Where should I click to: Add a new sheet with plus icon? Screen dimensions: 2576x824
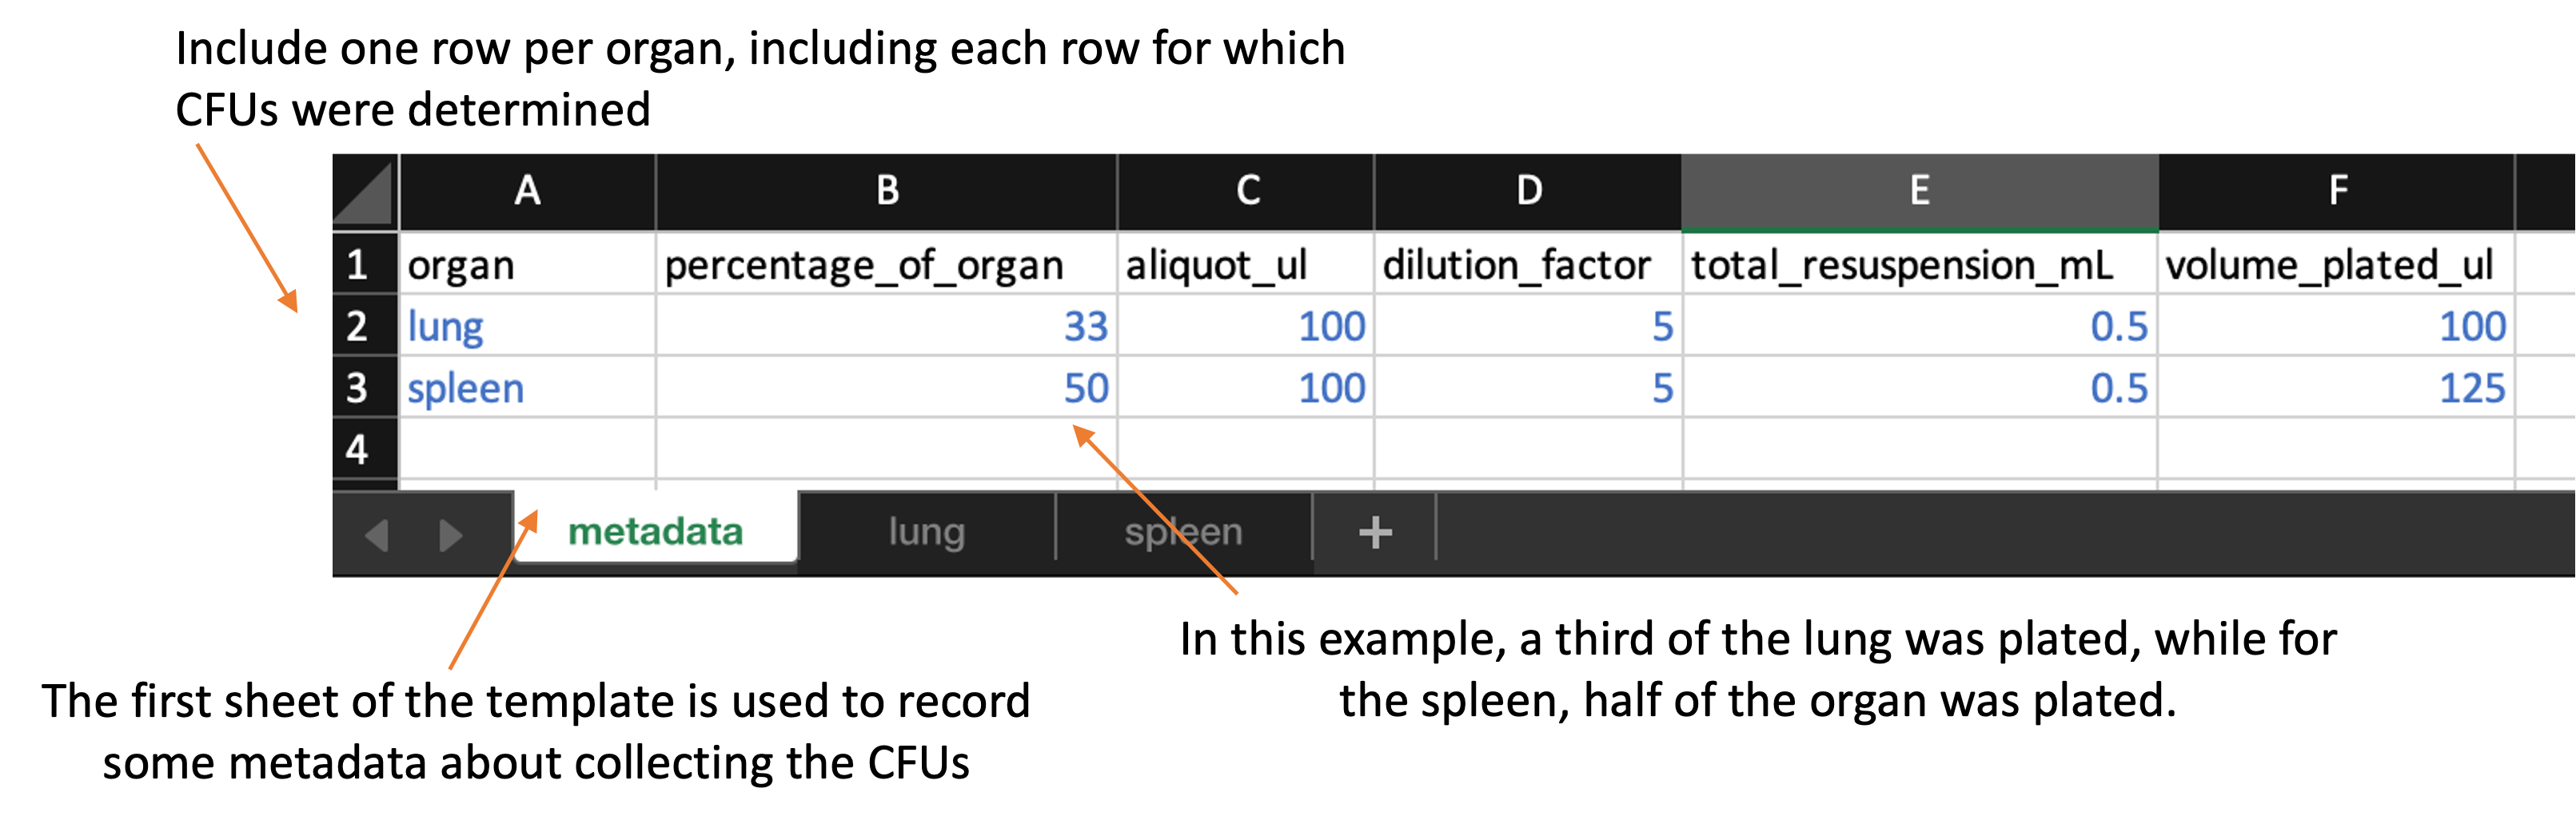(x=1375, y=532)
